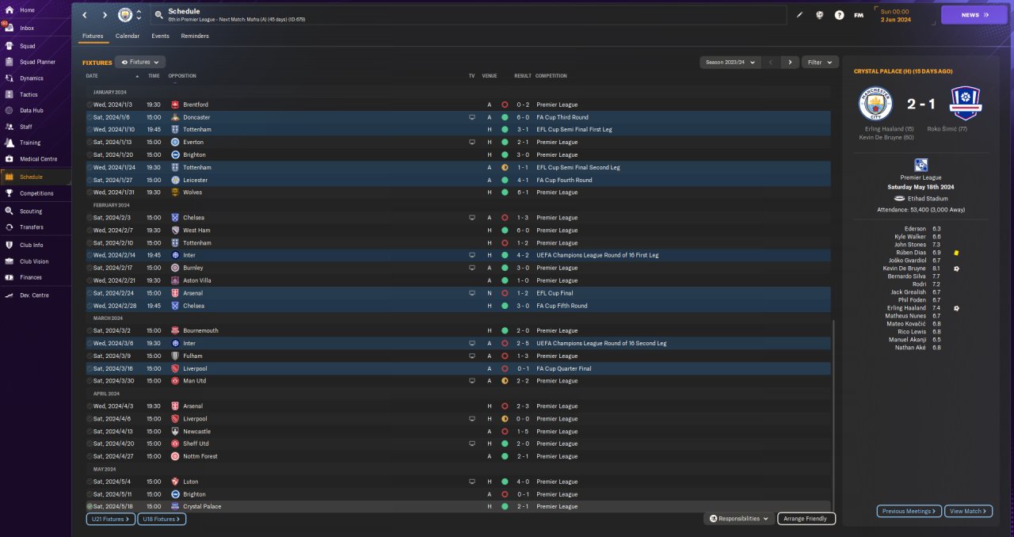
Task: Open Competitions trophy icon
Action: tap(10, 193)
